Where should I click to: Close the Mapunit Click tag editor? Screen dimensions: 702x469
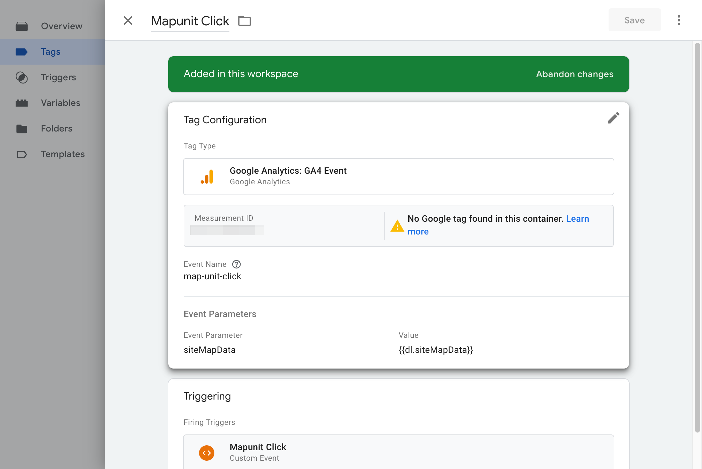128,20
